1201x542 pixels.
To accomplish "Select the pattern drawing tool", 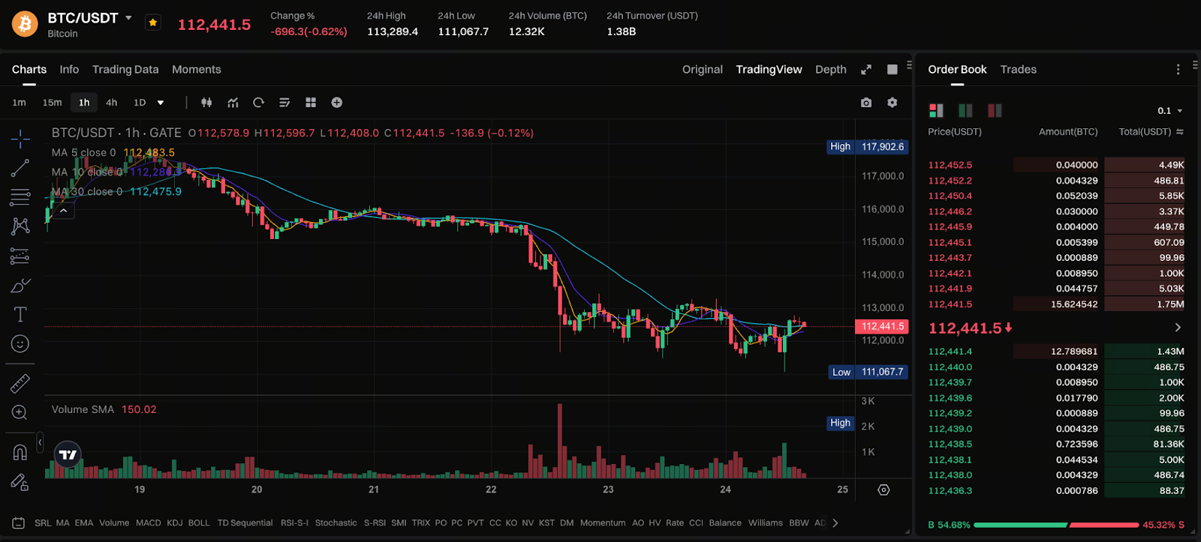I will pos(20,226).
